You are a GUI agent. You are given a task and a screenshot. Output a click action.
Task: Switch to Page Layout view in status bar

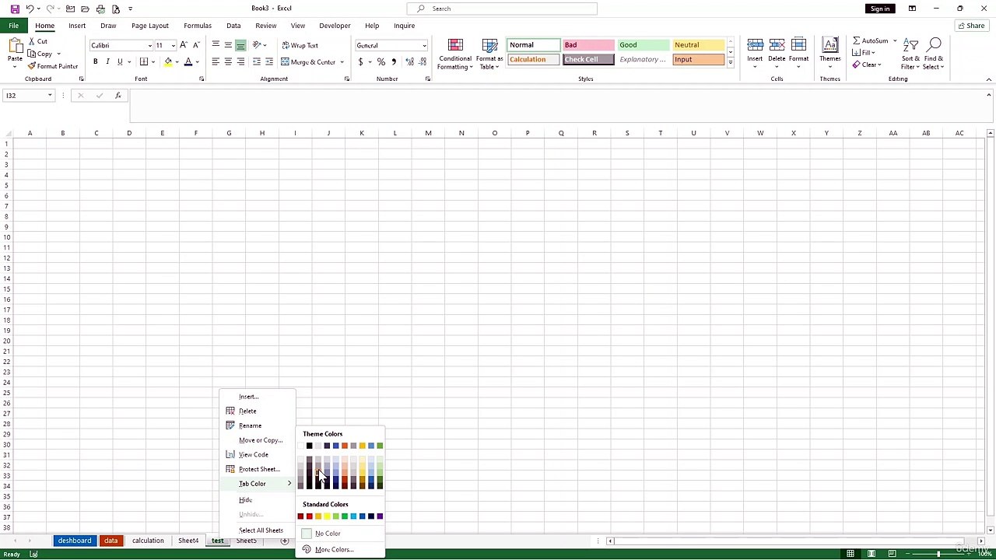871,554
